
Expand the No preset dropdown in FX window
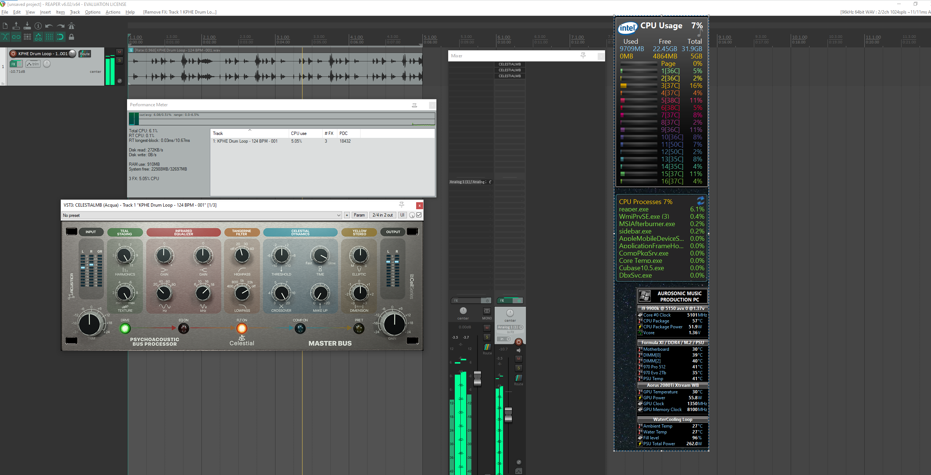pos(201,215)
